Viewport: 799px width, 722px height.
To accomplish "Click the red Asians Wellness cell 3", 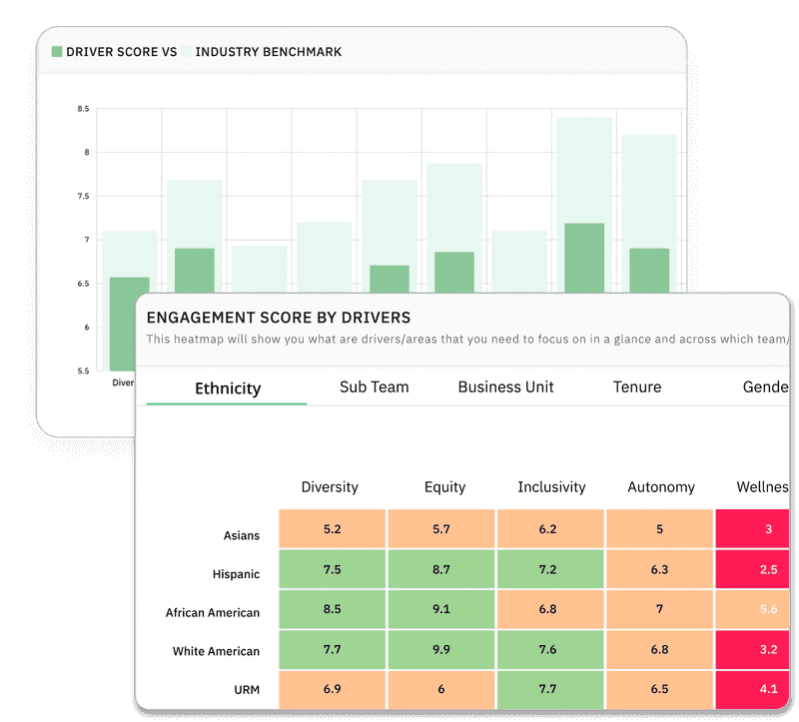I will (x=753, y=529).
